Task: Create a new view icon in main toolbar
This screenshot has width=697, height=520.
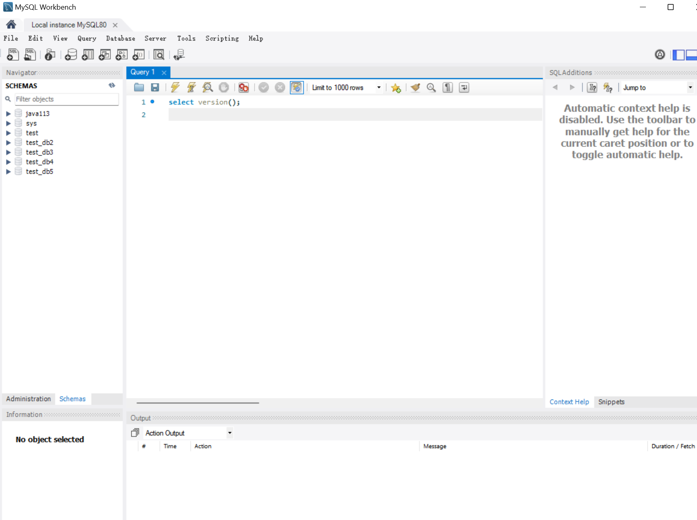Action: [105, 54]
